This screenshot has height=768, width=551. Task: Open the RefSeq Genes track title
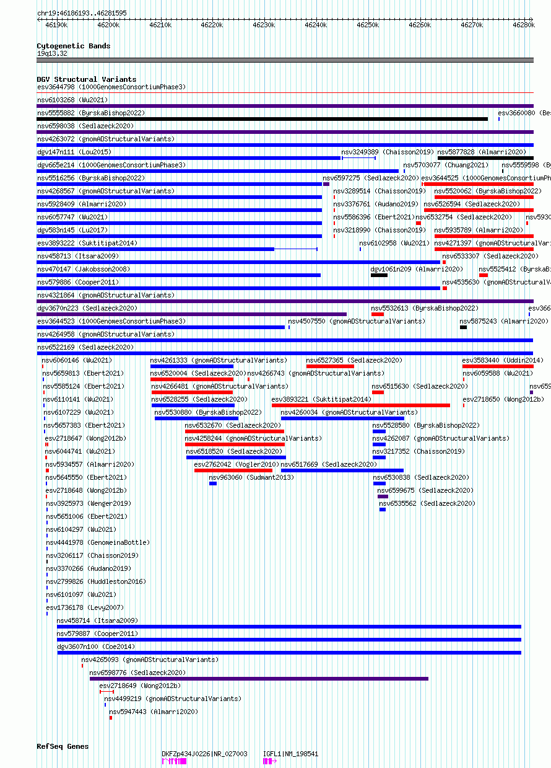click(x=63, y=746)
